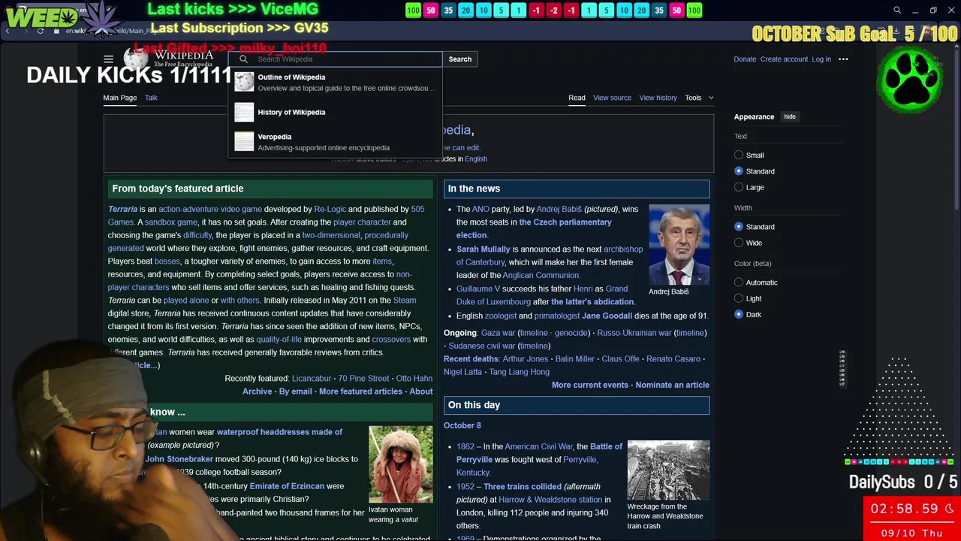Open the archbishop of Canterbury link

[550, 255]
